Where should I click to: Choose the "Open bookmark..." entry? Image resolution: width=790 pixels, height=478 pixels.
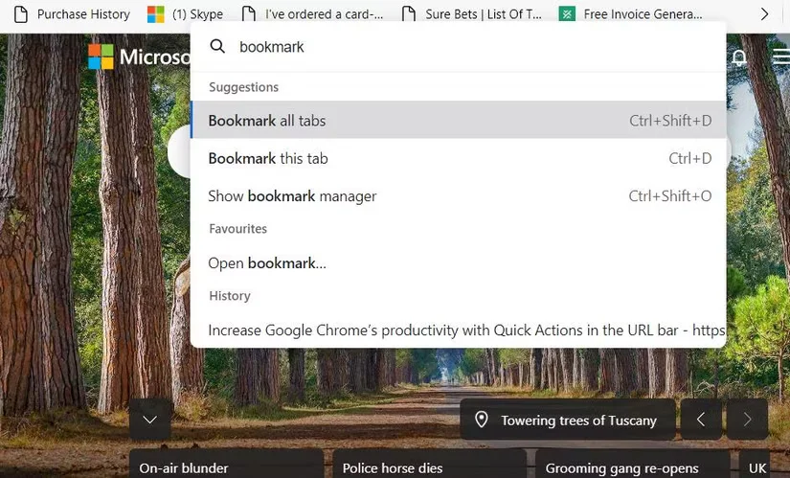point(458,263)
